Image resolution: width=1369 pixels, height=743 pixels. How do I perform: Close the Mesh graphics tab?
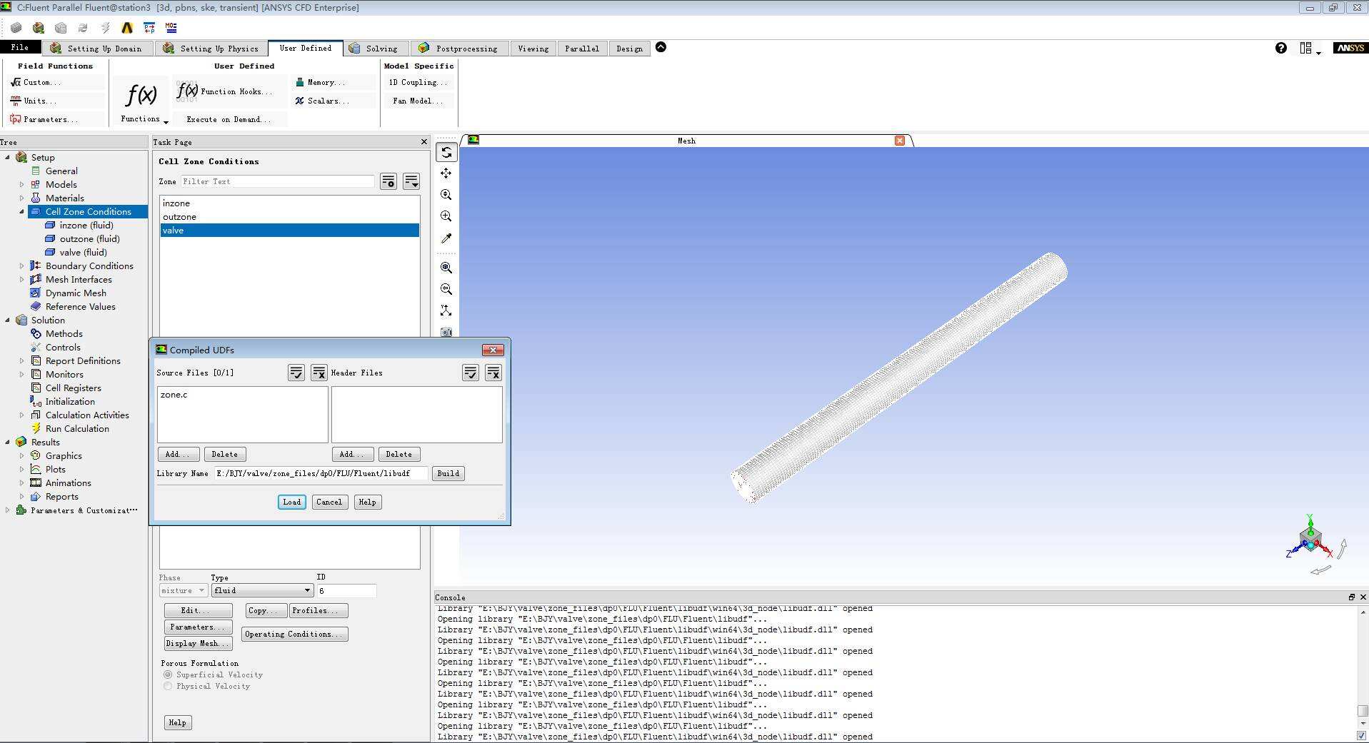[900, 141]
